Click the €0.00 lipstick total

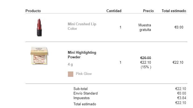tap(179, 27)
